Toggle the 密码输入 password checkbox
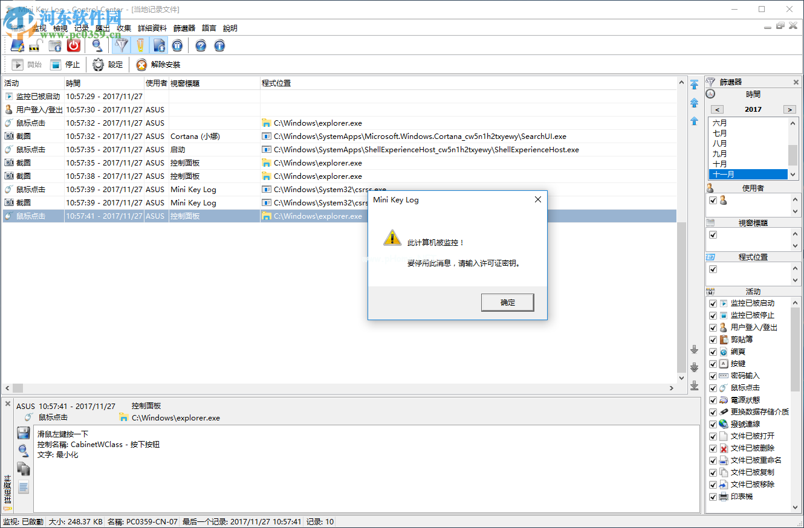This screenshot has height=528, width=804. (x=713, y=376)
